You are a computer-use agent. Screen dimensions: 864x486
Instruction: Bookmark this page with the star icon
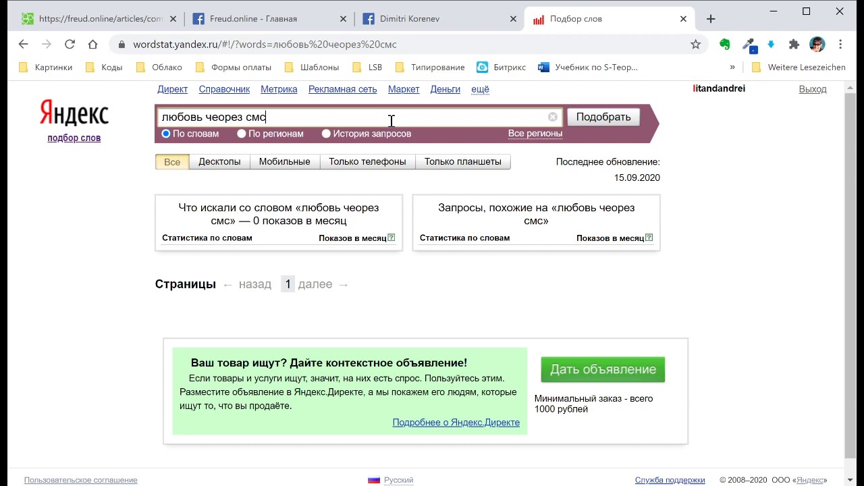695,45
